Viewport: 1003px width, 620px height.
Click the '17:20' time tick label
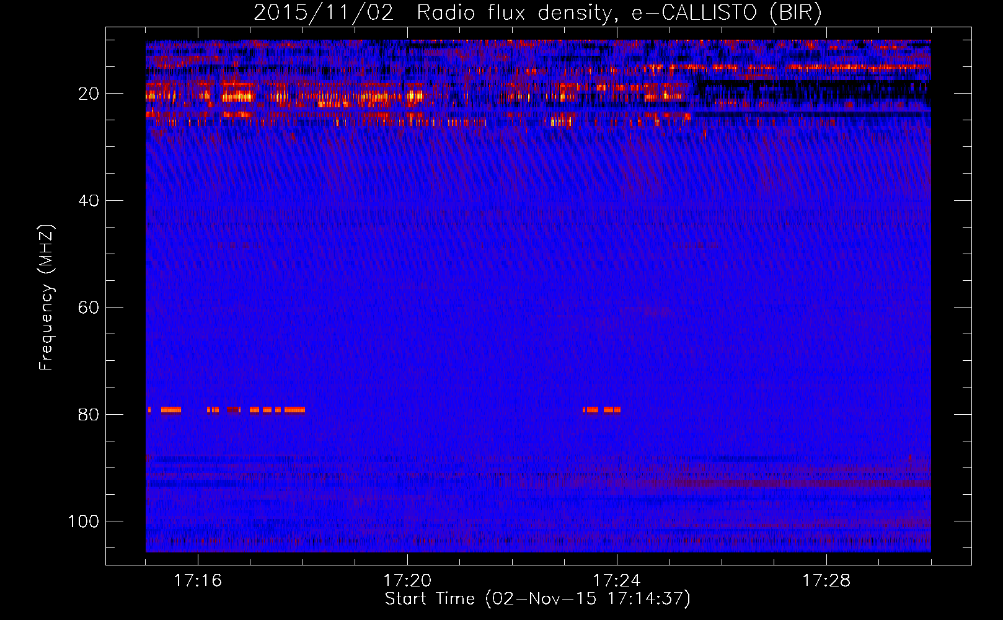point(407,580)
